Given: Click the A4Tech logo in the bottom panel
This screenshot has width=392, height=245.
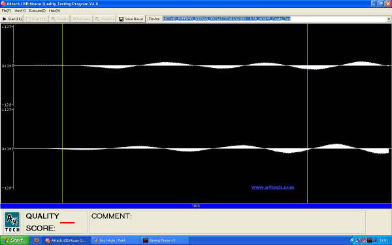Looking at the screenshot, I should pyautogui.click(x=12, y=222).
